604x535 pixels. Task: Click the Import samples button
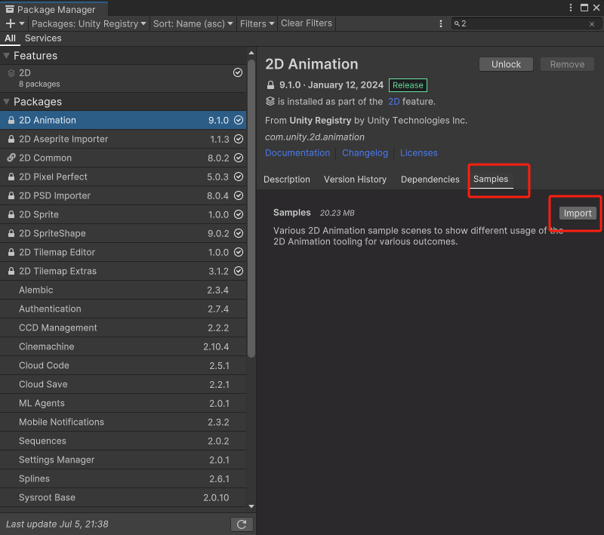click(578, 214)
